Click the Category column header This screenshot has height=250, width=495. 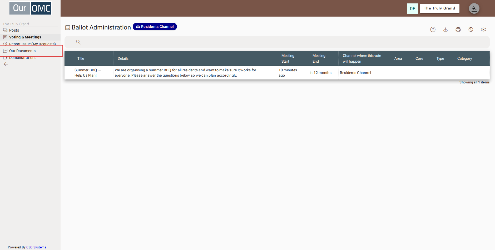(467, 58)
